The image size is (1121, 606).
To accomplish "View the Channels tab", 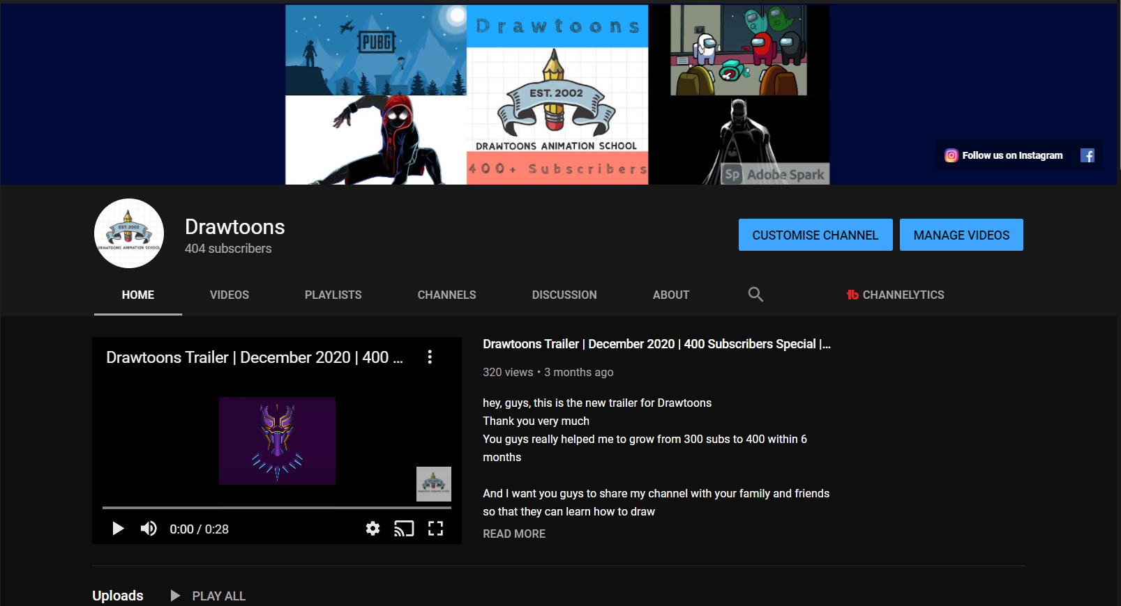I will pyautogui.click(x=447, y=295).
